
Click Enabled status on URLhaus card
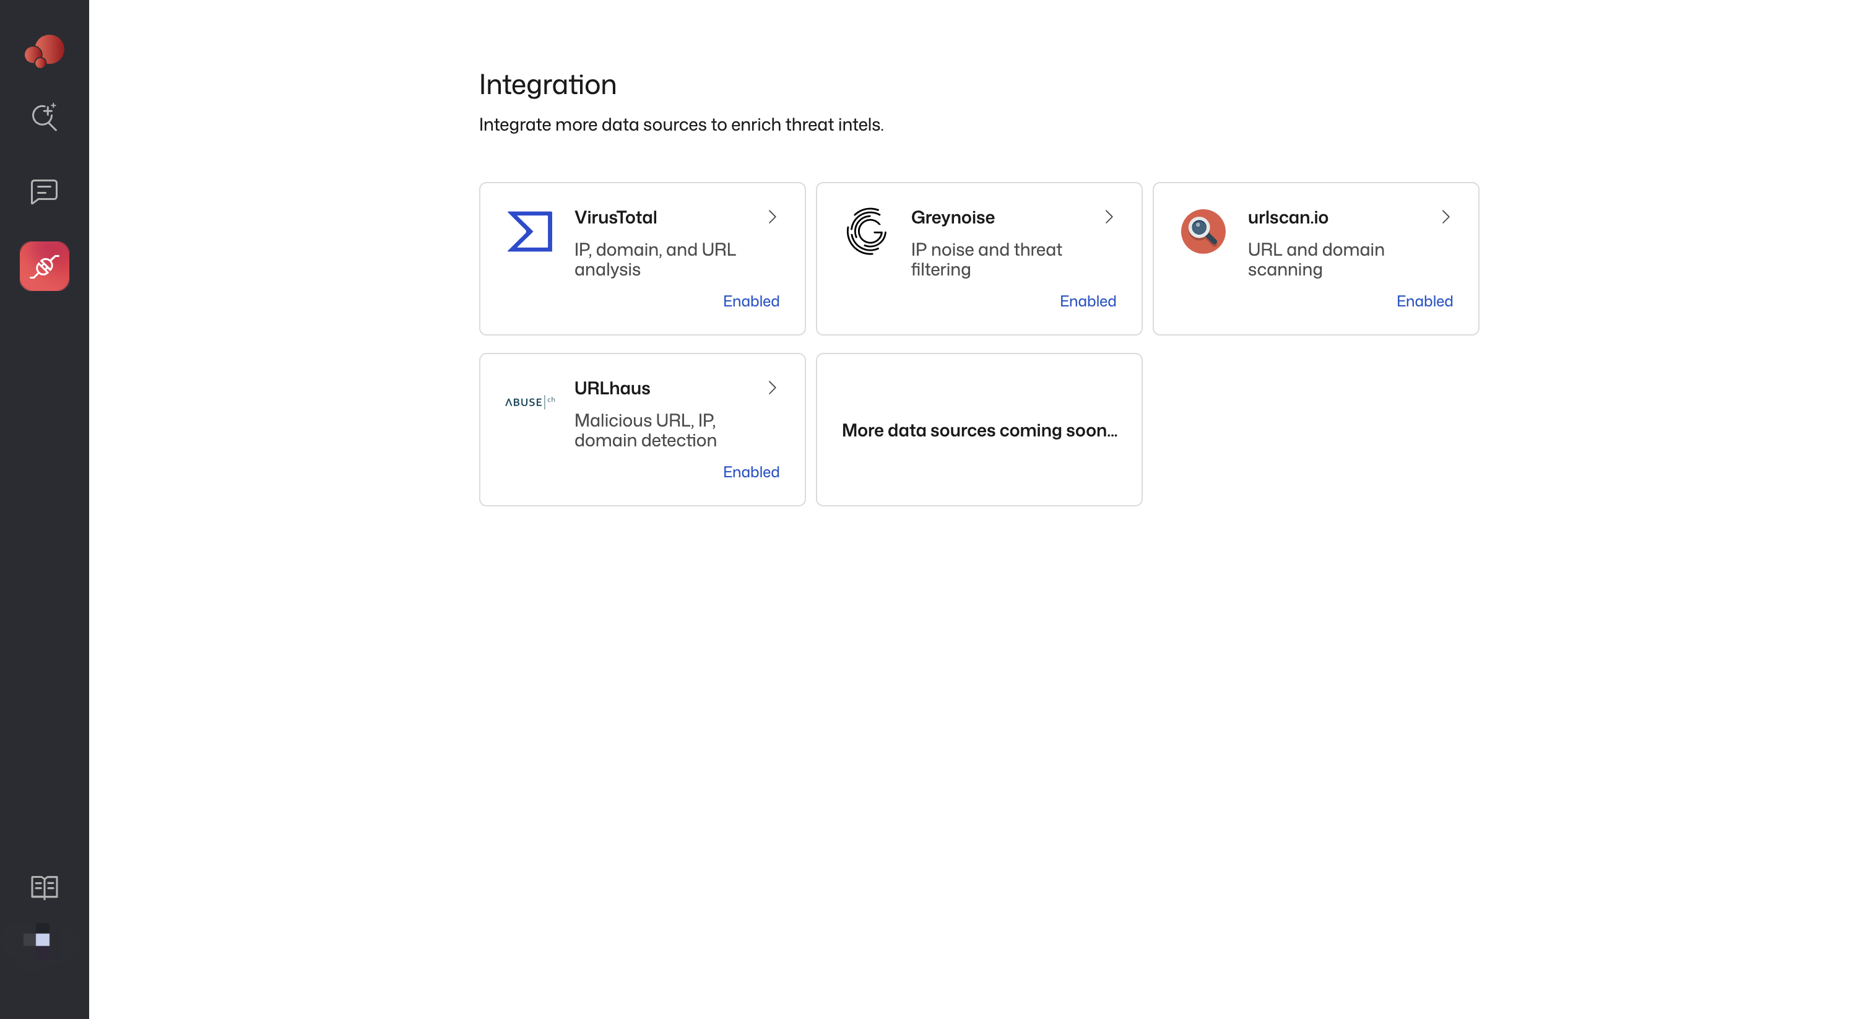[x=751, y=472]
